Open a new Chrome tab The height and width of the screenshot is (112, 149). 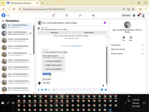tap(42, 3)
